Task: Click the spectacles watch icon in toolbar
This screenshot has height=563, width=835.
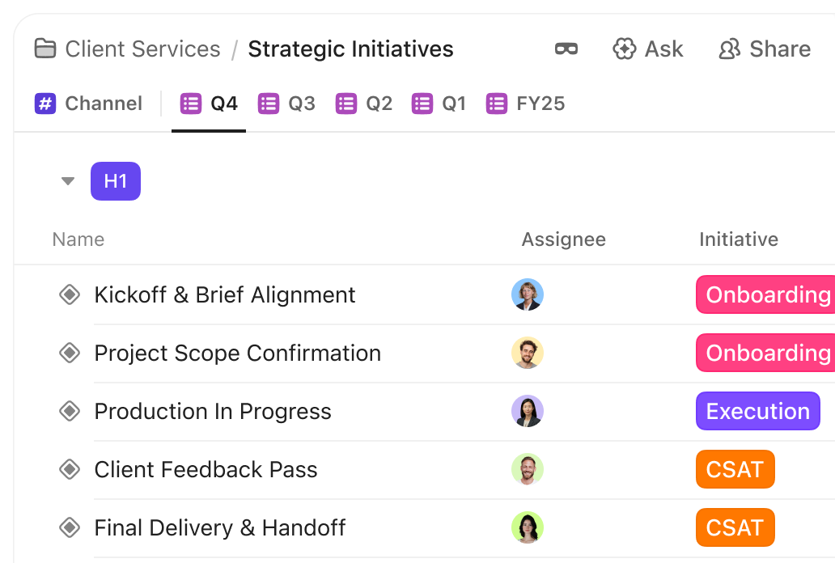Action: (566, 49)
